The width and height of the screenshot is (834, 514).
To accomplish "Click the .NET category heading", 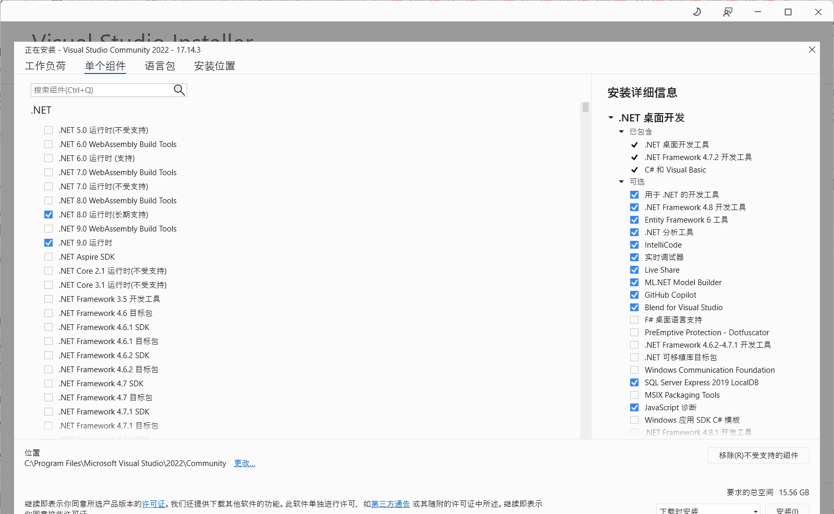I will (41, 111).
